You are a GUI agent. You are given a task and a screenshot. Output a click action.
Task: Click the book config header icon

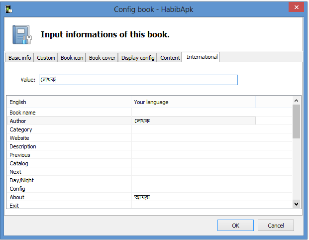point(22,34)
